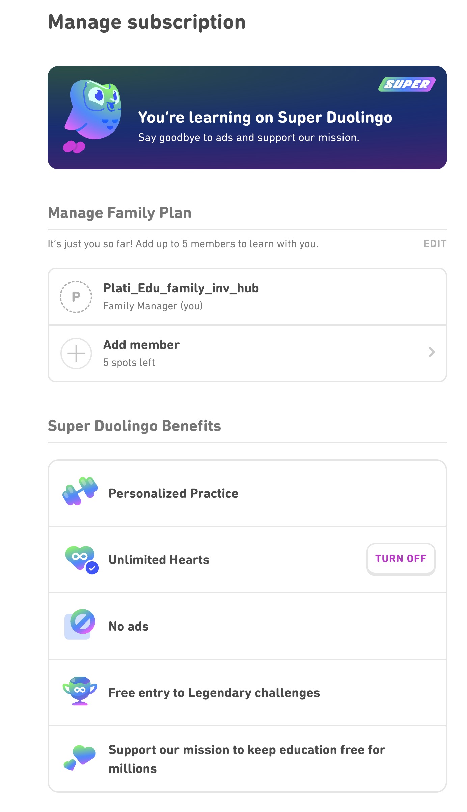Click the P avatar for Plati_Edu_family_inv_hub
The image size is (467, 812).
tap(76, 297)
